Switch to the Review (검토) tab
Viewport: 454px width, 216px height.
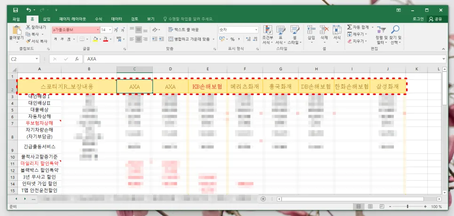pyautogui.click(x=134, y=19)
